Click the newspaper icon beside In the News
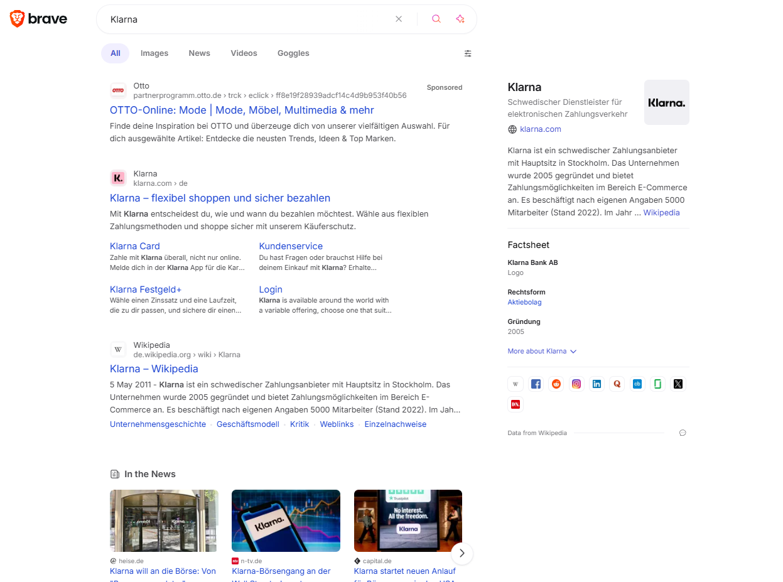Screen dimensions: 783x582 coord(115,474)
